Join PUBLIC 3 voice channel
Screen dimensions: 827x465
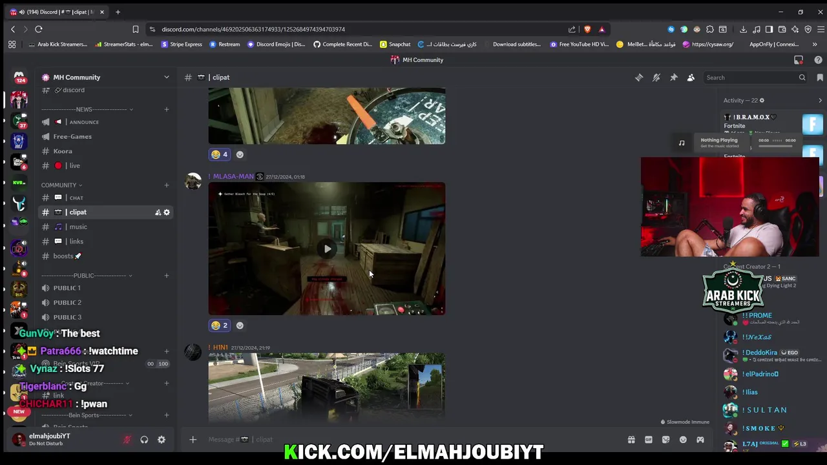[105, 317]
